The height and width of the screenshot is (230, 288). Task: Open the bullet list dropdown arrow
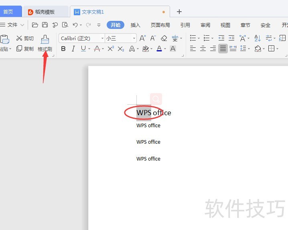pos(199,39)
